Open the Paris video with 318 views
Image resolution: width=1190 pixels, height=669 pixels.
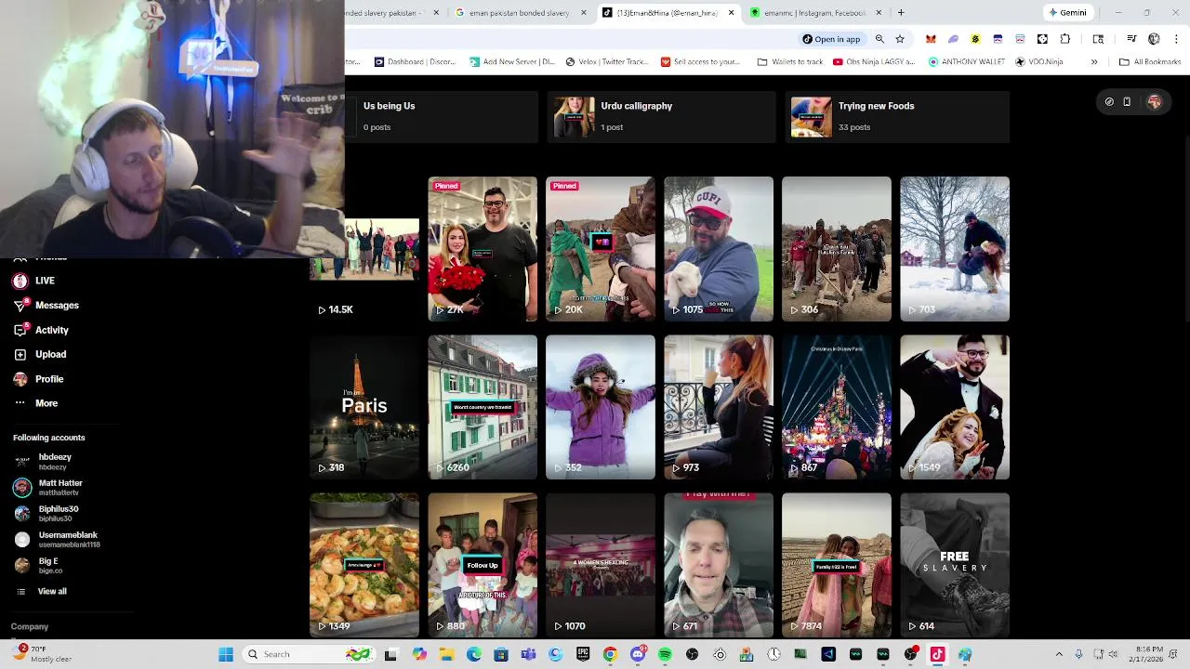point(364,407)
